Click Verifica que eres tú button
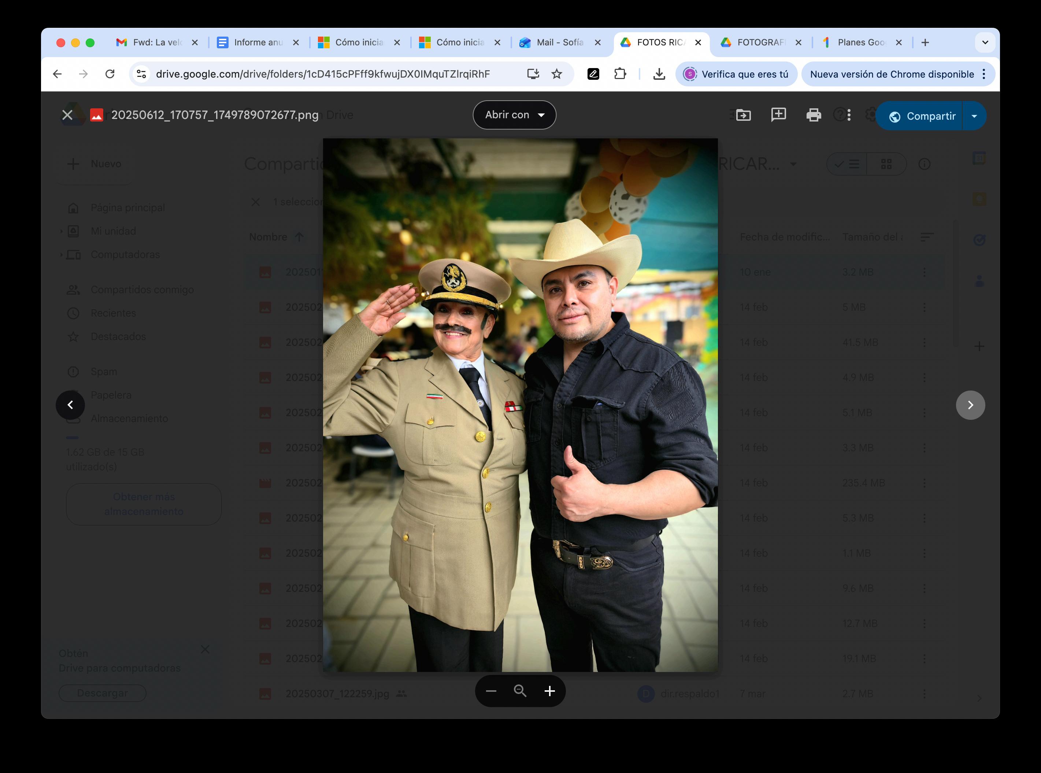Screen dimensions: 1041x773 click(x=736, y=74)
